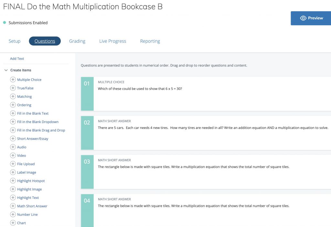Click the plus icon beside Multiple Choice
The image size is (331, 227).
pos(13,79)
